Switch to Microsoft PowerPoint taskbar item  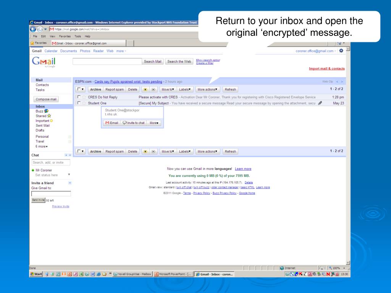[x=173, y=274]
